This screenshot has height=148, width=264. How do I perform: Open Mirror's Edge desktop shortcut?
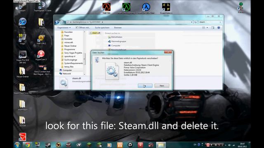click(23, 137)
